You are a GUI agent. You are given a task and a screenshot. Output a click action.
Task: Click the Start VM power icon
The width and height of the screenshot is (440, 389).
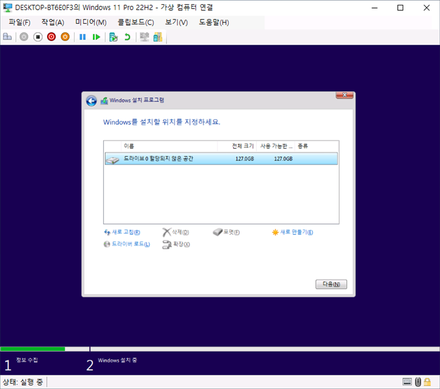[24, 37]
